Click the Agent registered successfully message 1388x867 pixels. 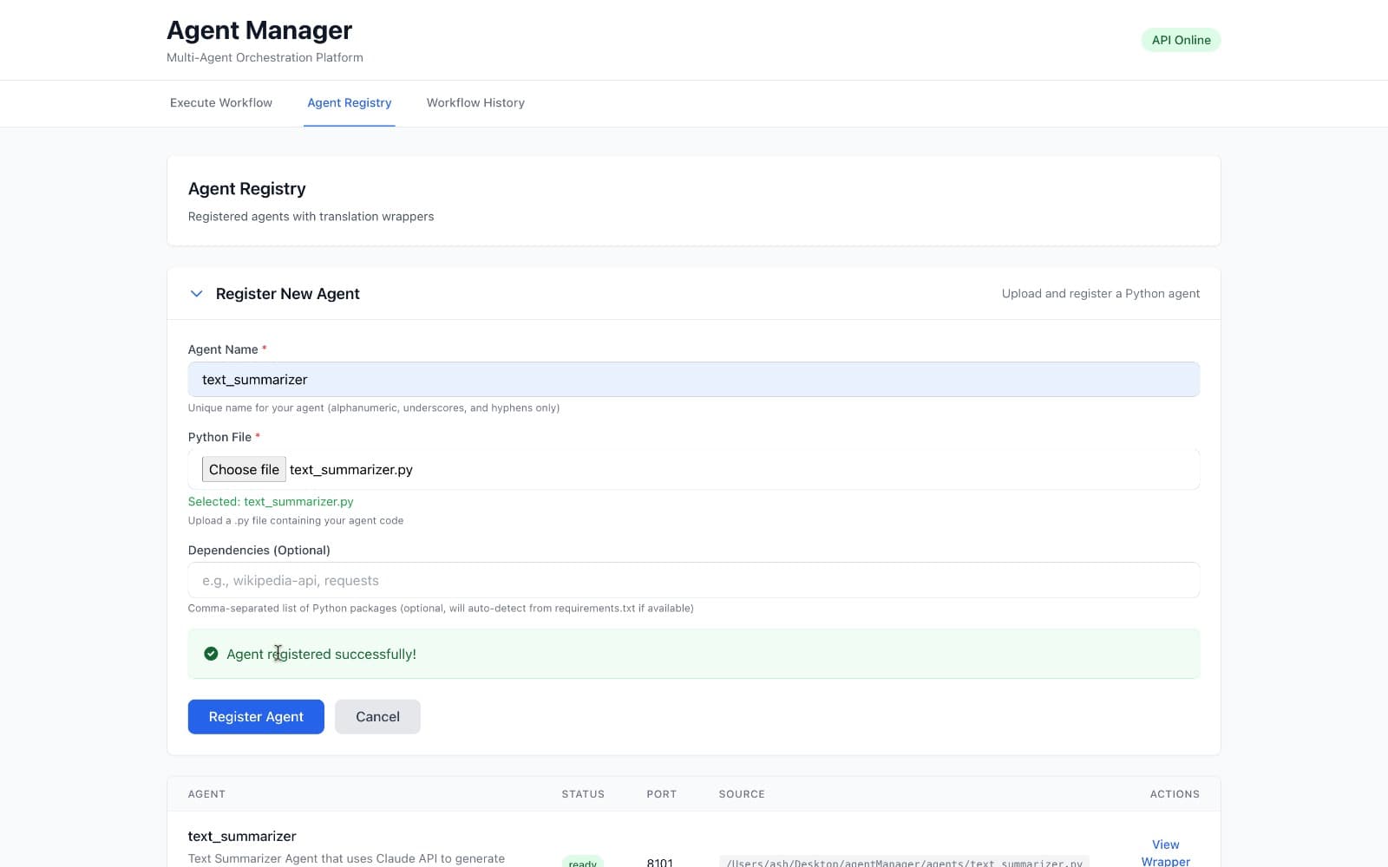coord(320,654)
